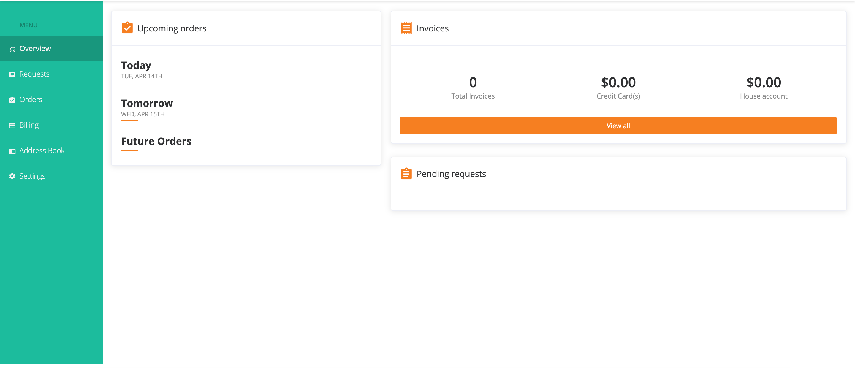855x368 pixels.
Task: Open the Requests menu item
Action: [x=34, y=74]
